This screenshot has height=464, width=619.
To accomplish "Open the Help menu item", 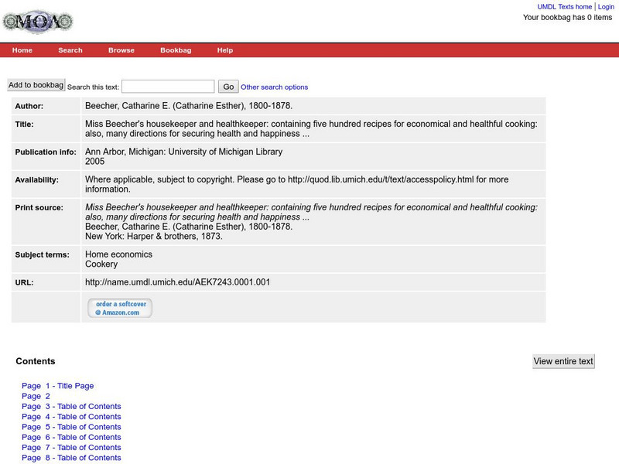I will click(225, 50).
